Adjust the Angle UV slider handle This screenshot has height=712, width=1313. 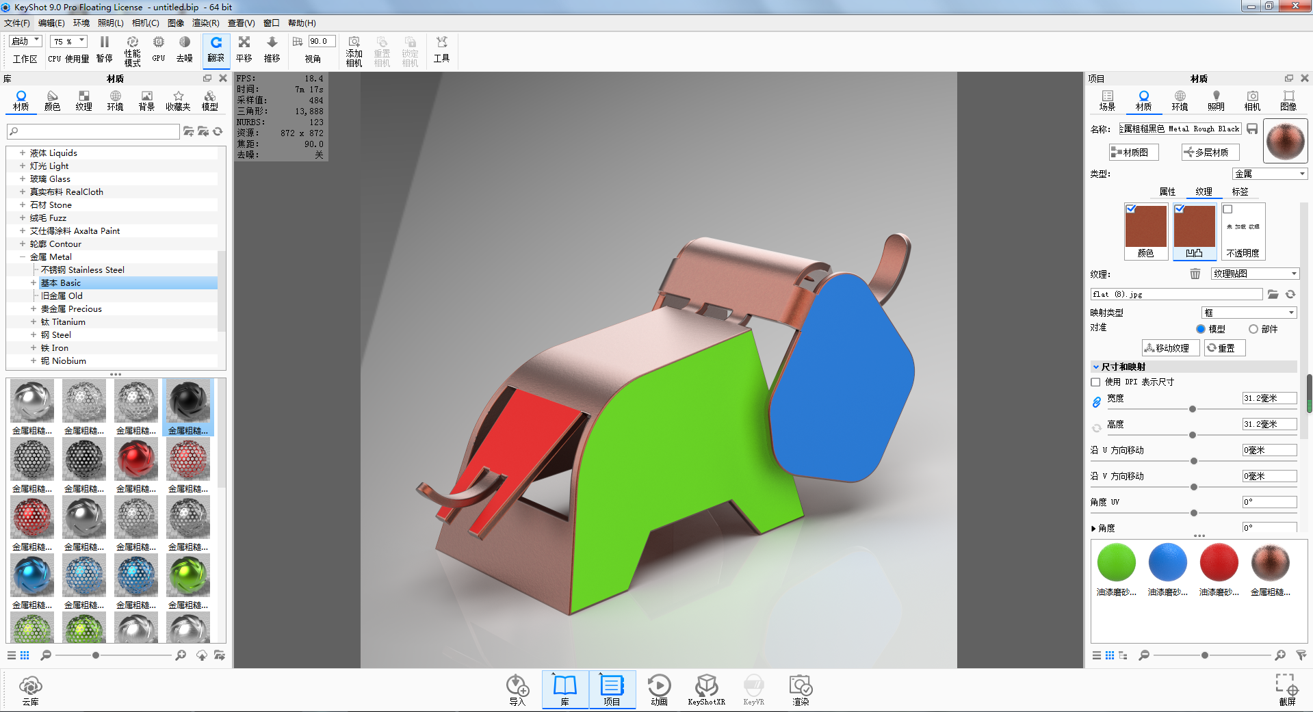[x=1194, y=513]
